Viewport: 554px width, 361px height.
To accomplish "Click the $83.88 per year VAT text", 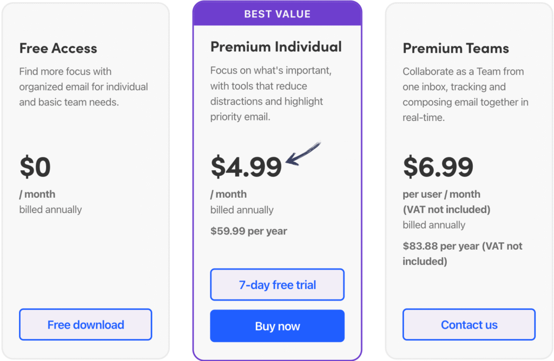I will pyautogui.click(x=463, y=253).
